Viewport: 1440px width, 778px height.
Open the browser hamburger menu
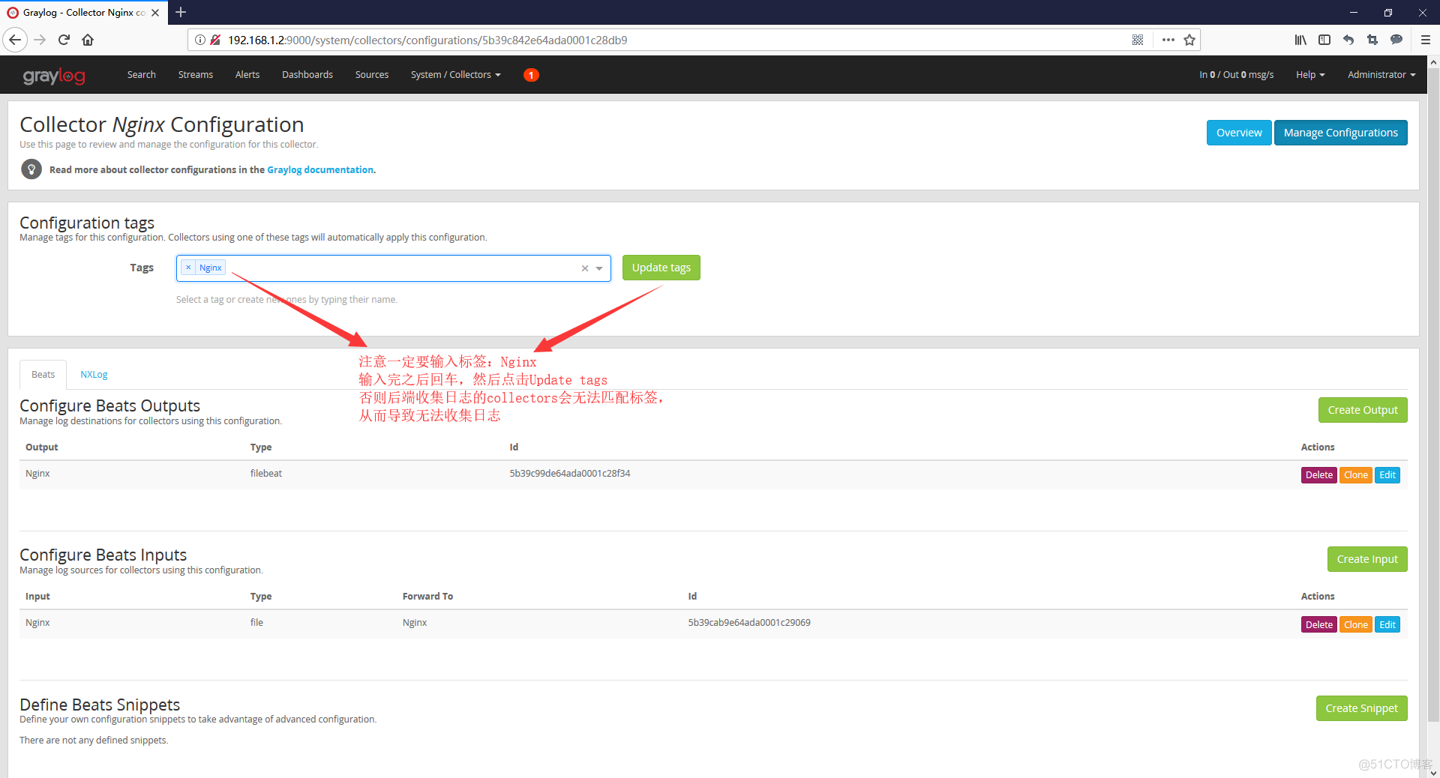(x=1425, y=40)
